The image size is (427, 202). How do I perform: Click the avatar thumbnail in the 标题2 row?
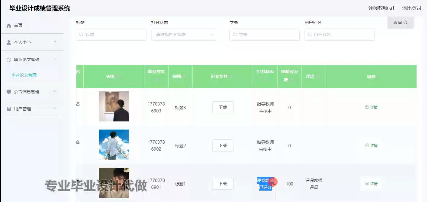click(114, 145)
